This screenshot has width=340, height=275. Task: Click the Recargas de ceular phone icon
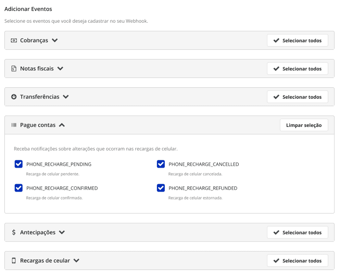click(x=14, y=260)
